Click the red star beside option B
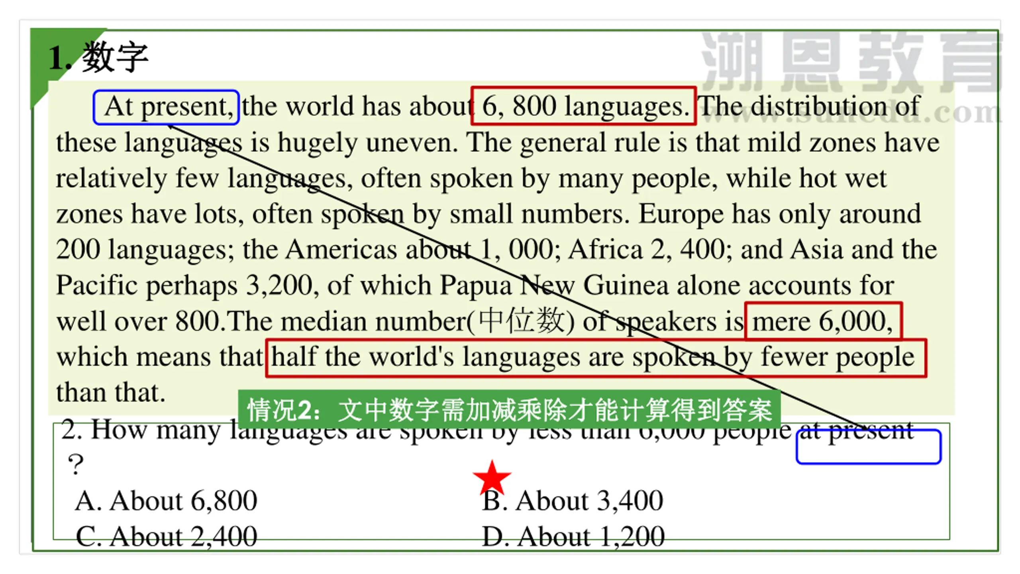The image size is (1020, 574). (x=492, y=478)
